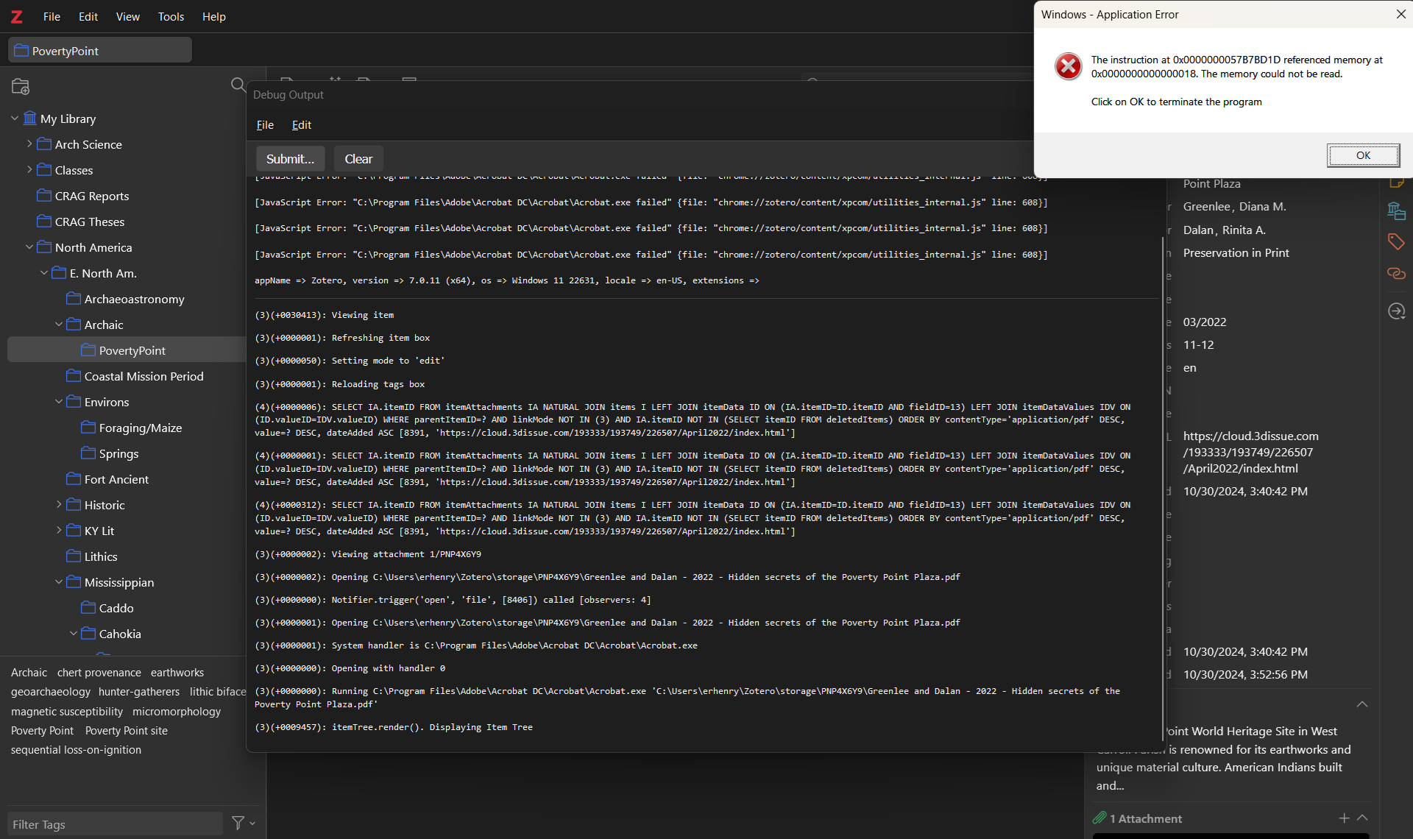Image resolution: width=1413 pixels, height=839 pixels.
Task: Click the tag filter funnel icon
Action: click(238, 823)
